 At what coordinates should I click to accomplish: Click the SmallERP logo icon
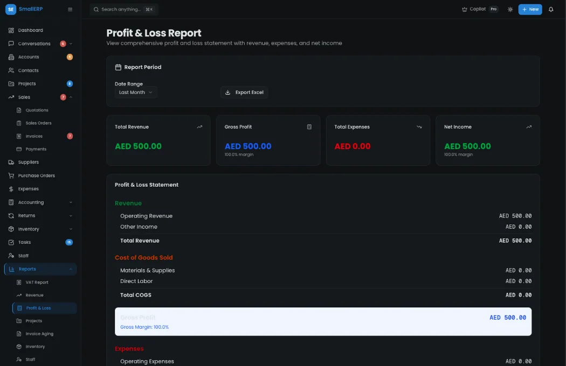[11, 9]
